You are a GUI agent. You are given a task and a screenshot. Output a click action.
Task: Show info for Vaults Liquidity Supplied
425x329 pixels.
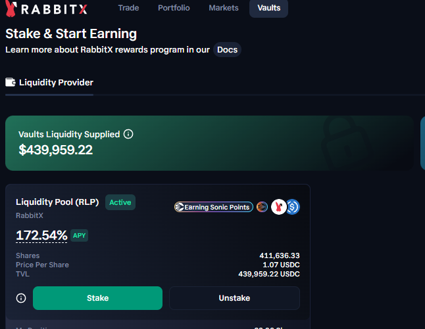point(128,134)
